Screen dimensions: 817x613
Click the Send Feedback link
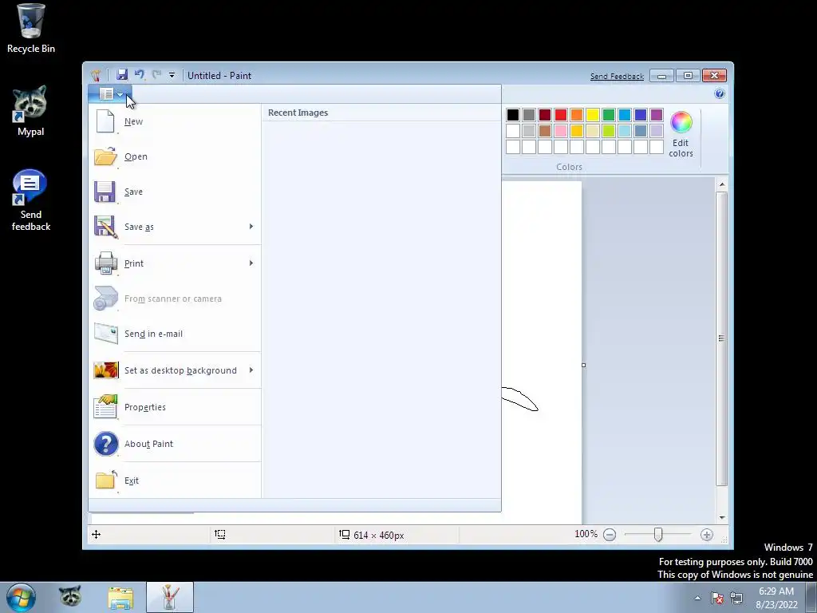(617, 76)
